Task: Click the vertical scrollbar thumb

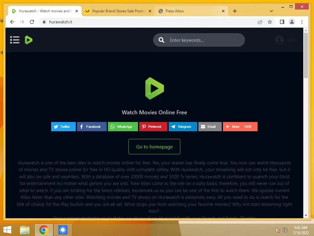Action: coord(306,55)
